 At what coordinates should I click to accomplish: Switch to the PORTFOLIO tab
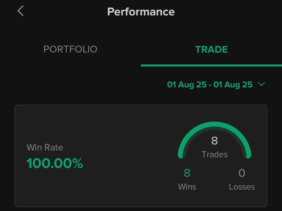[x=70, y=49]
